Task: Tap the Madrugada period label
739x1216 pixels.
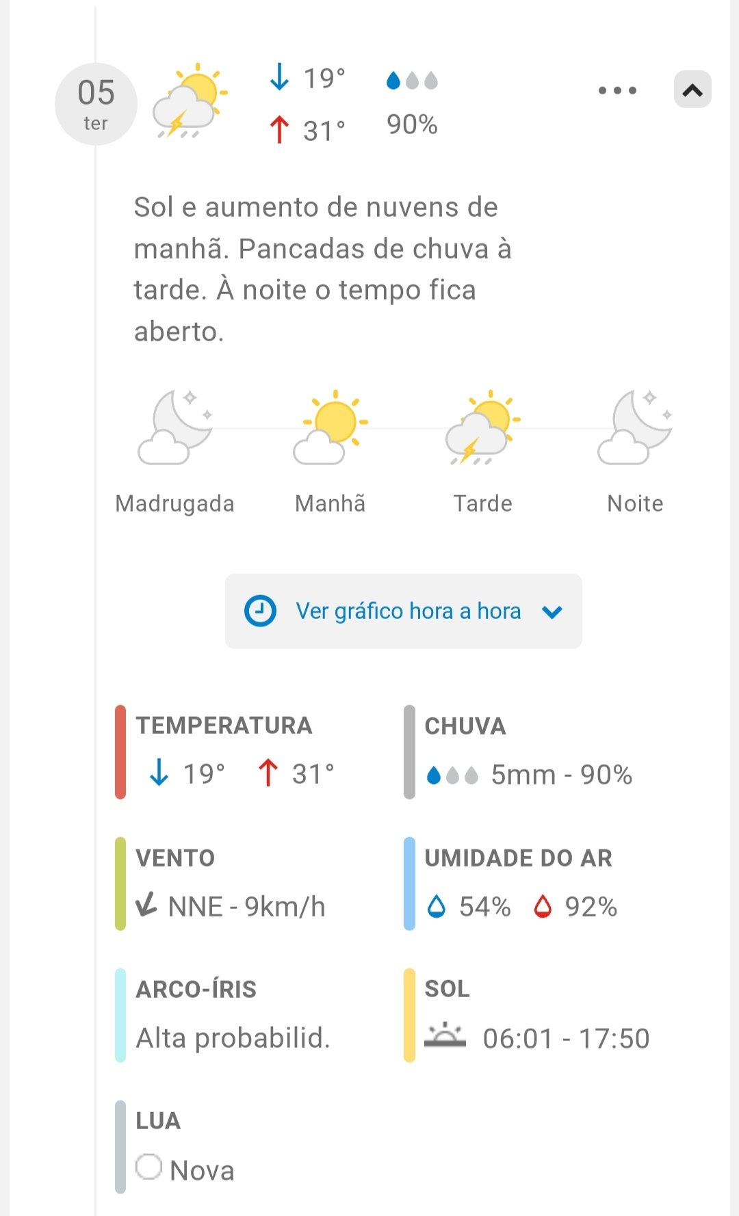Action: (175, 503)
